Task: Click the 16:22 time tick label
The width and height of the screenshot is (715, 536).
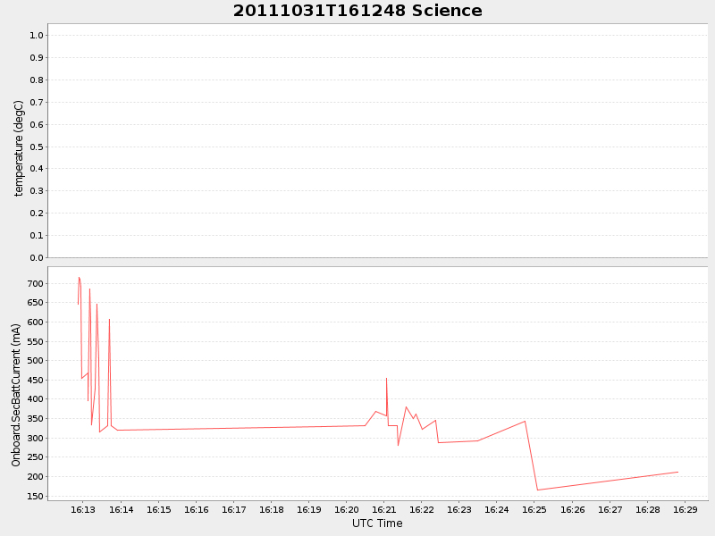Action: (421, 509)
